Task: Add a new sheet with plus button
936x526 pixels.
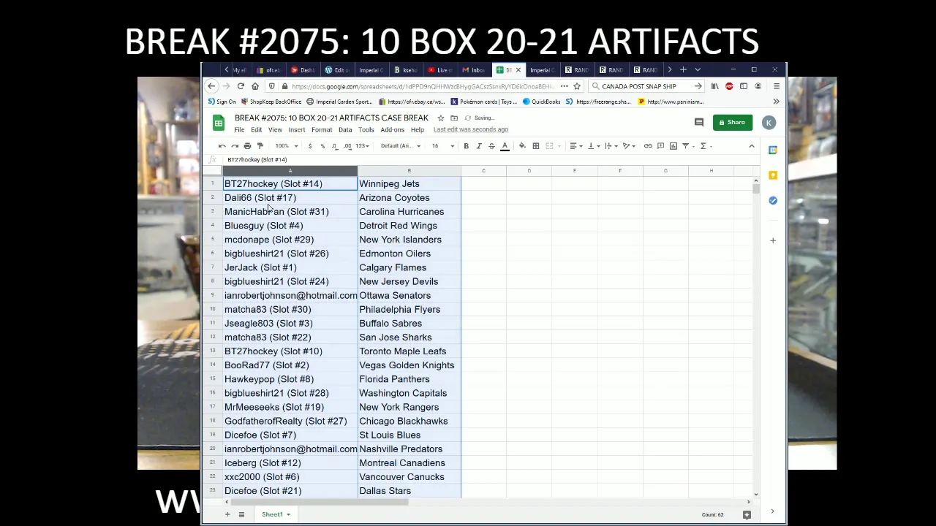Action: click(x=227, y=514)
